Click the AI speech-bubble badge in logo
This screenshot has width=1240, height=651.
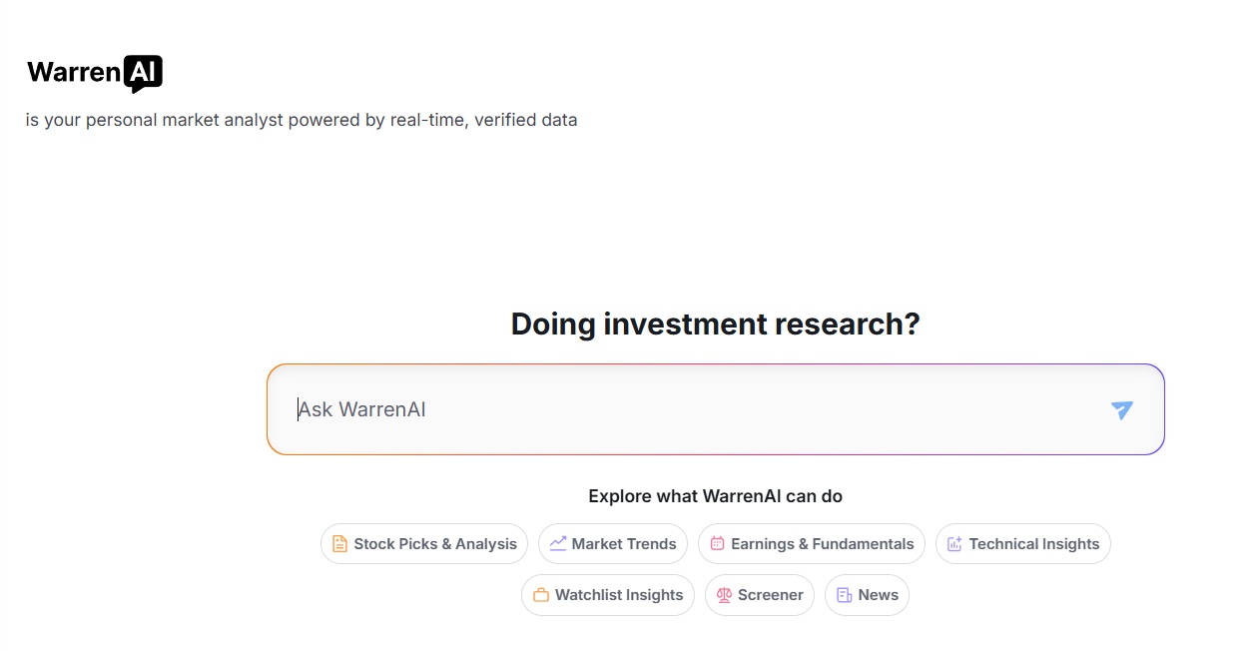tap(143, 74)
